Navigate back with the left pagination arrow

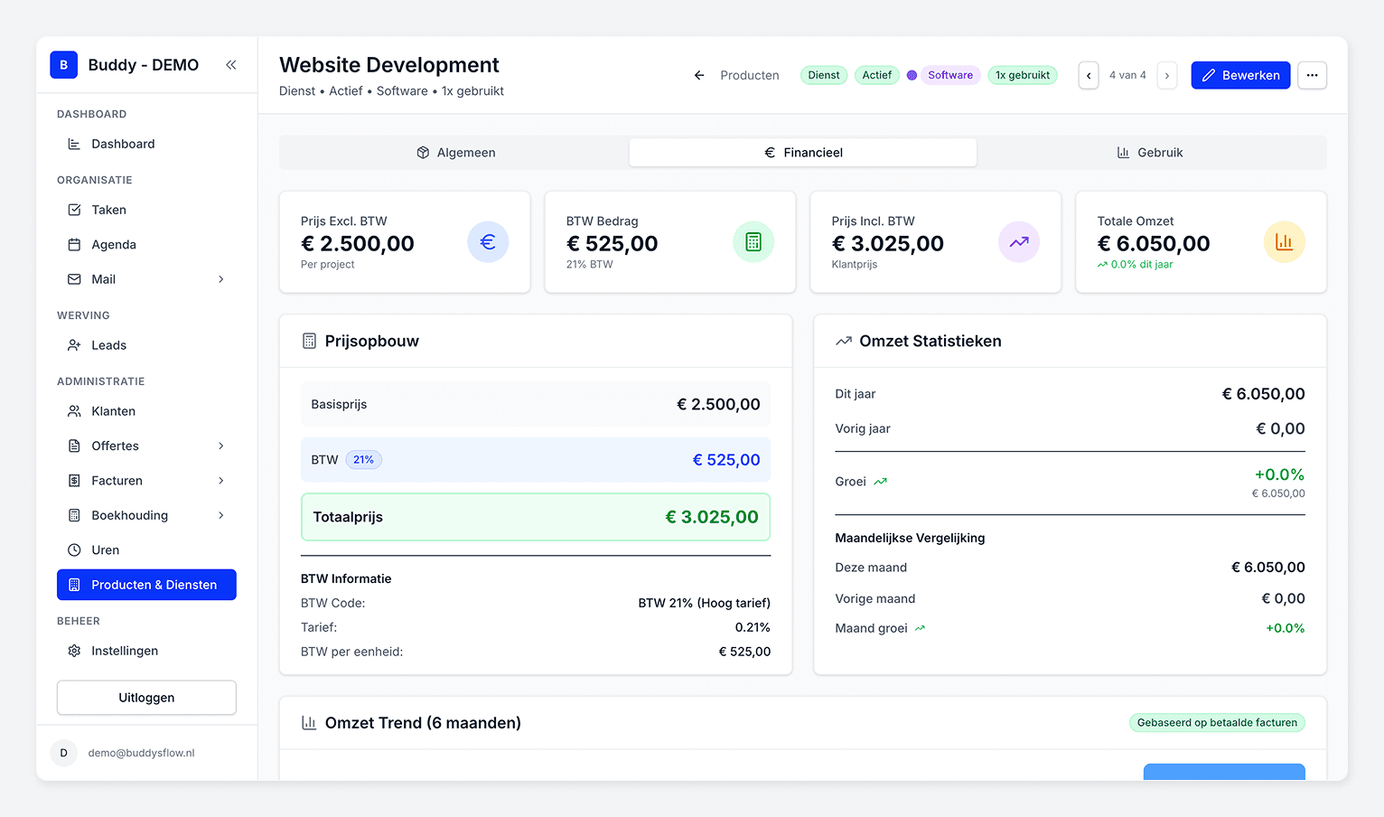(1089, 75)
